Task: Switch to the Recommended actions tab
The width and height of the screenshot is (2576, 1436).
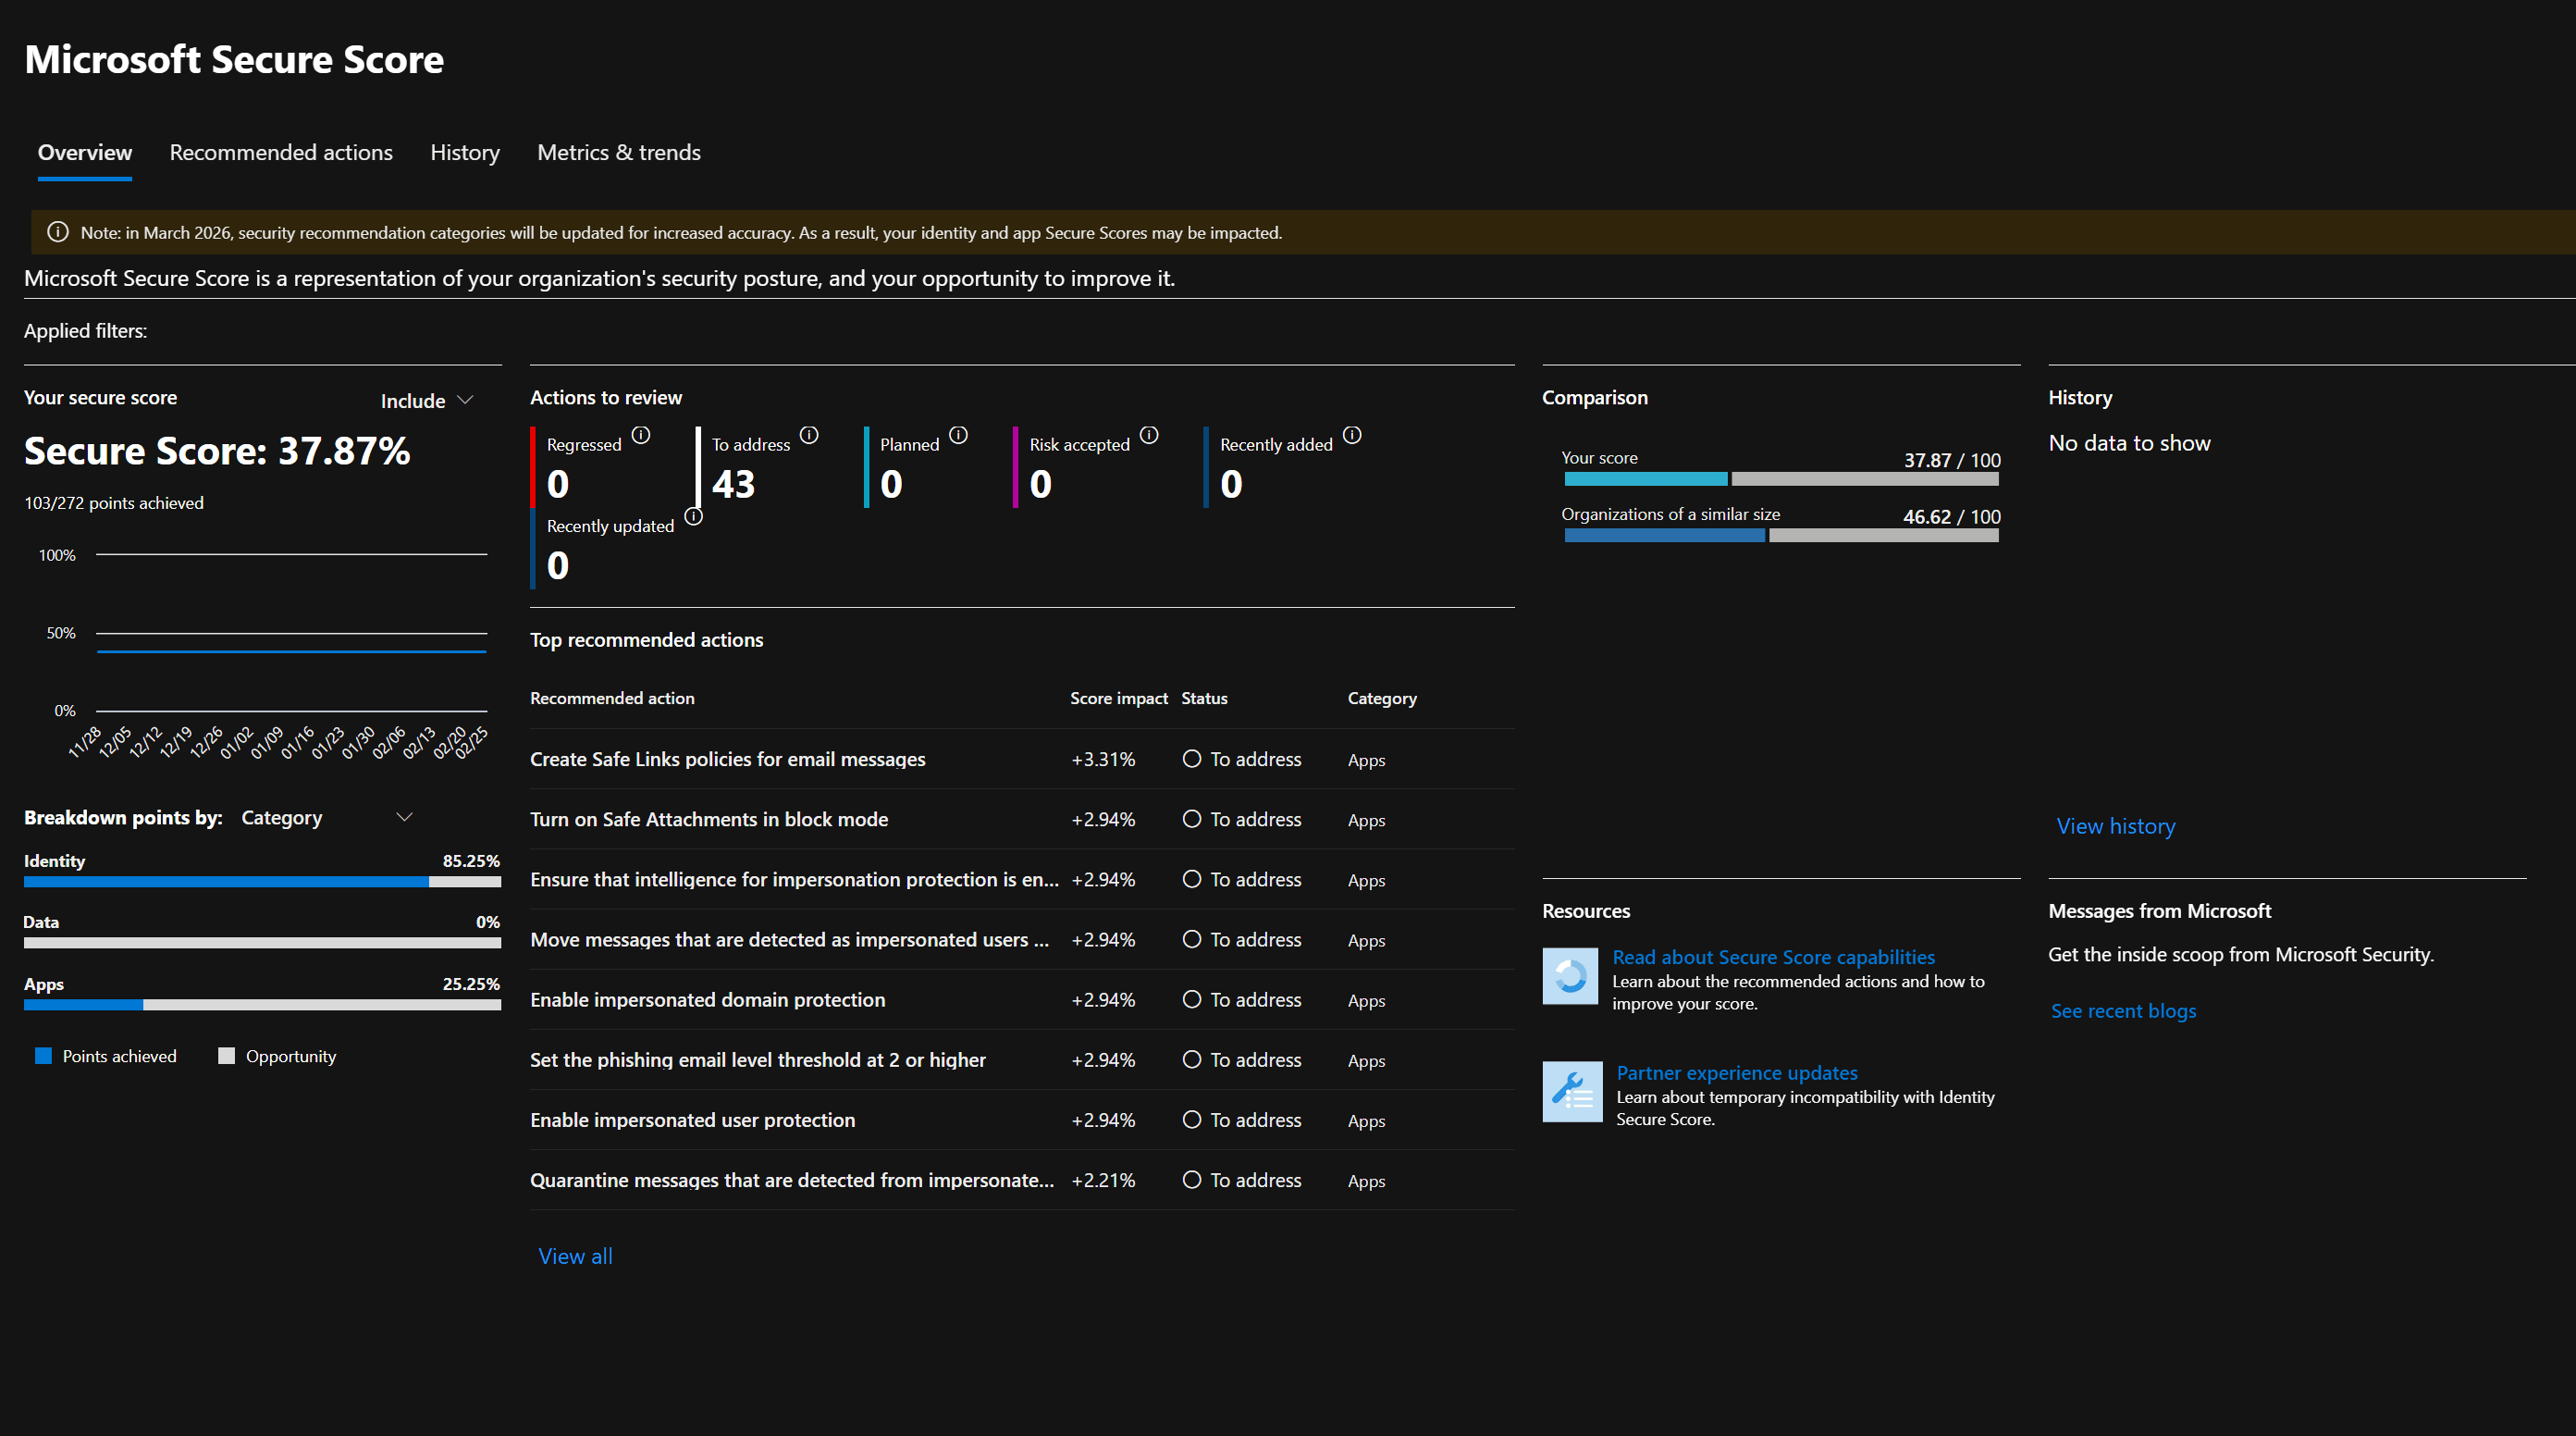Action: 280,152
